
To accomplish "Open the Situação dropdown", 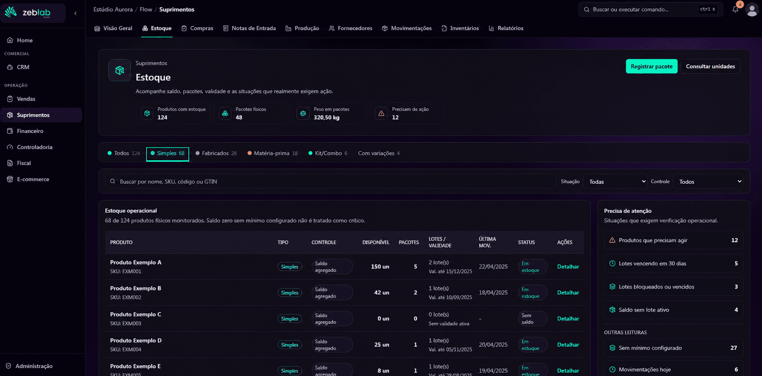I will 615,182.
